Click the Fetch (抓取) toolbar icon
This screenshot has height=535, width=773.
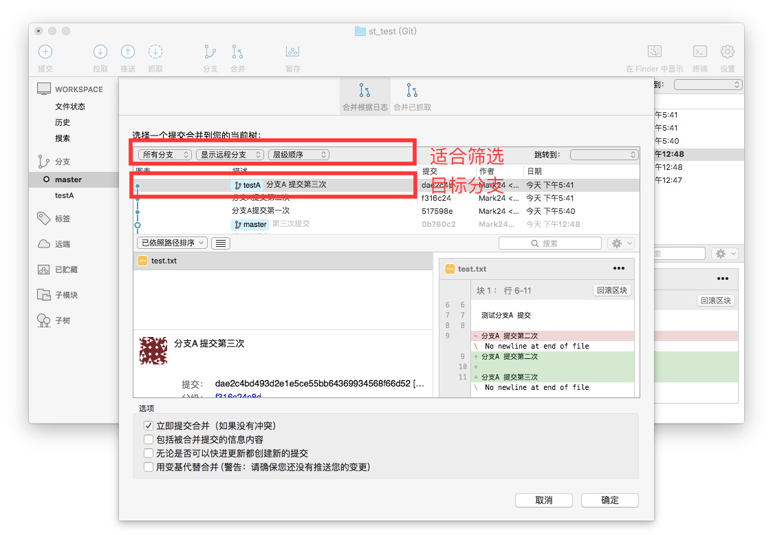[155, 52]
